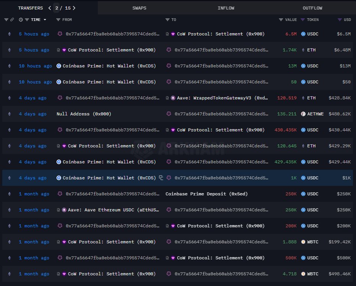Click Coinbase Prime Deposit (0x5ed) recipient
Screen dimensions: 356x286
pyautogui.click(x=206, y=194)
